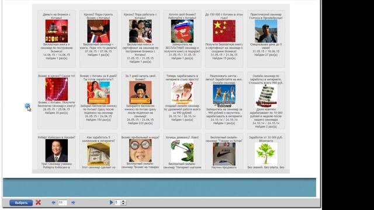
Task: Click the title Заработок от 30 000 руб. ВКонтакте
Action: [266, 139]
